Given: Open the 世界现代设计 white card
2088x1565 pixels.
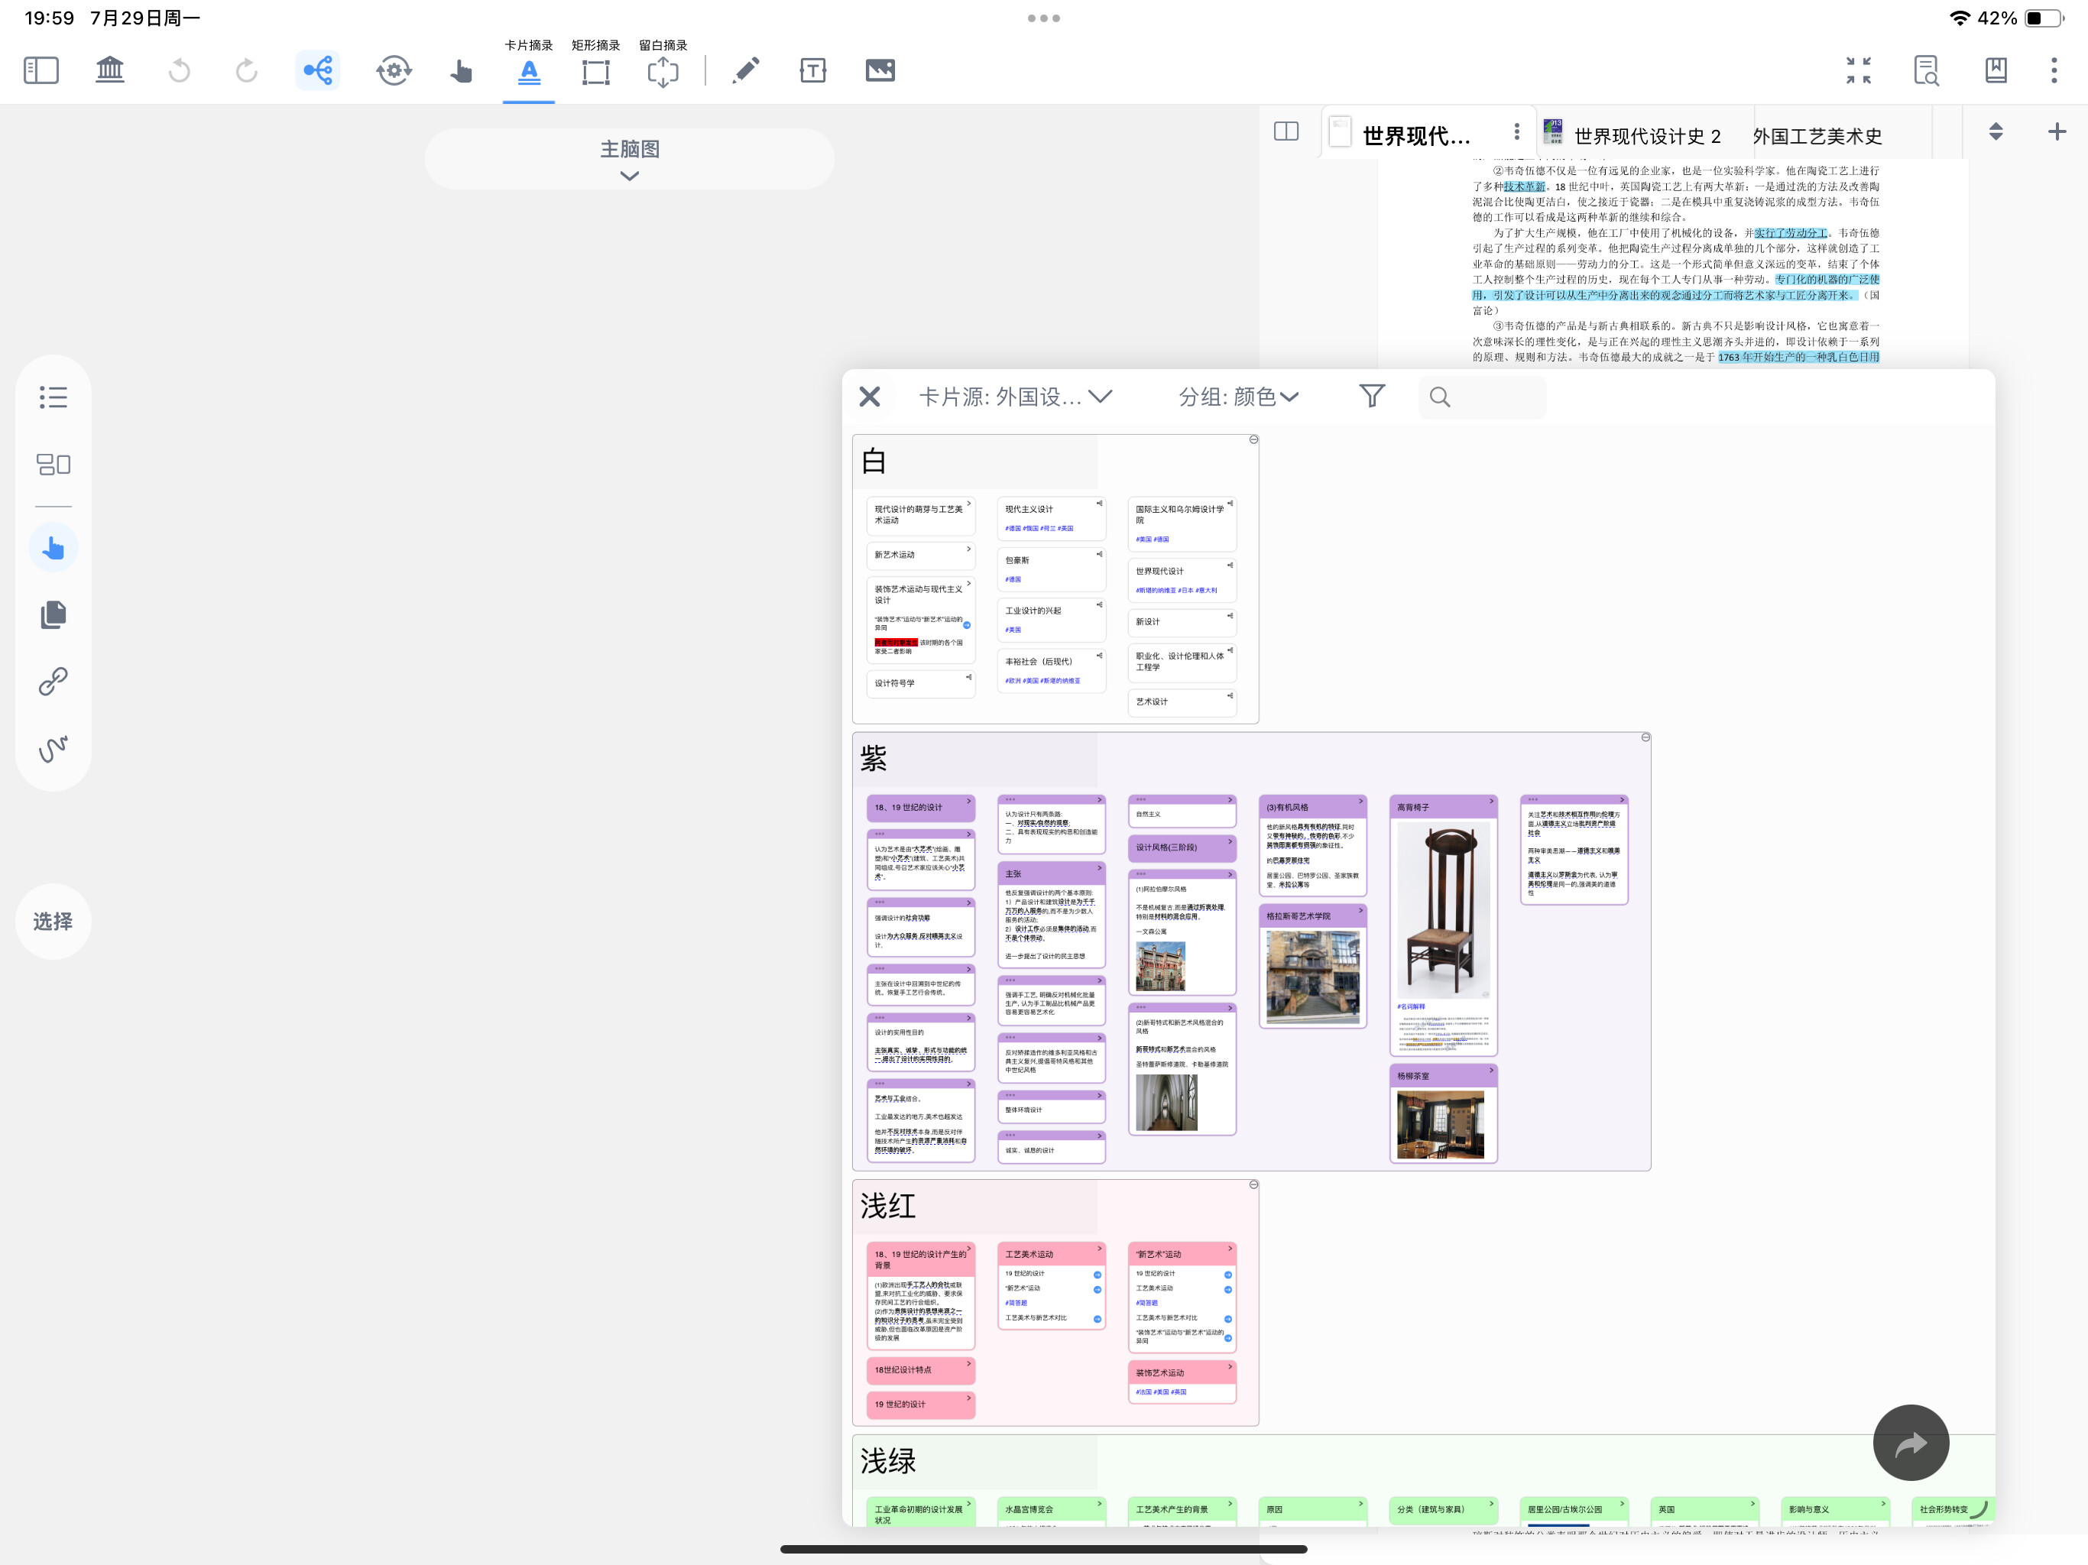Looking at the screenshot, I should click(x=1182, y=579).
